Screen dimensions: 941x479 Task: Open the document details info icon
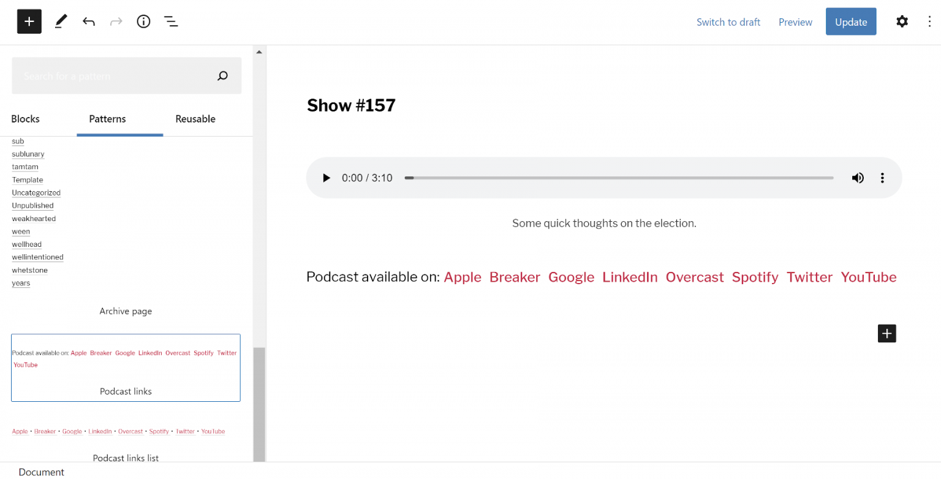pyautogui.click(x=143, y=21)
